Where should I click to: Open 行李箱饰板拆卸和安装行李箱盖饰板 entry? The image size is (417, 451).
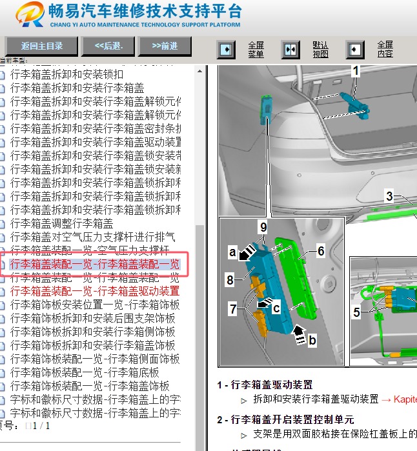point(92,345)
